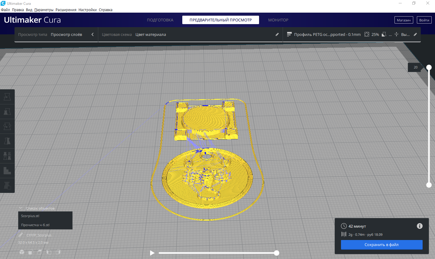This screenshot has height=259, width=435.
Task: Switch to 3D perspective view cube icon
Action: tap(22, 252)
